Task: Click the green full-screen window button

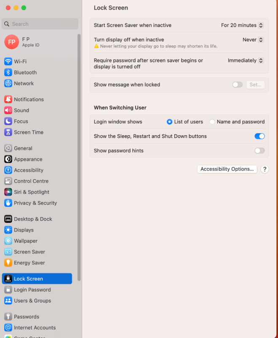Action: tap(24, 8)
